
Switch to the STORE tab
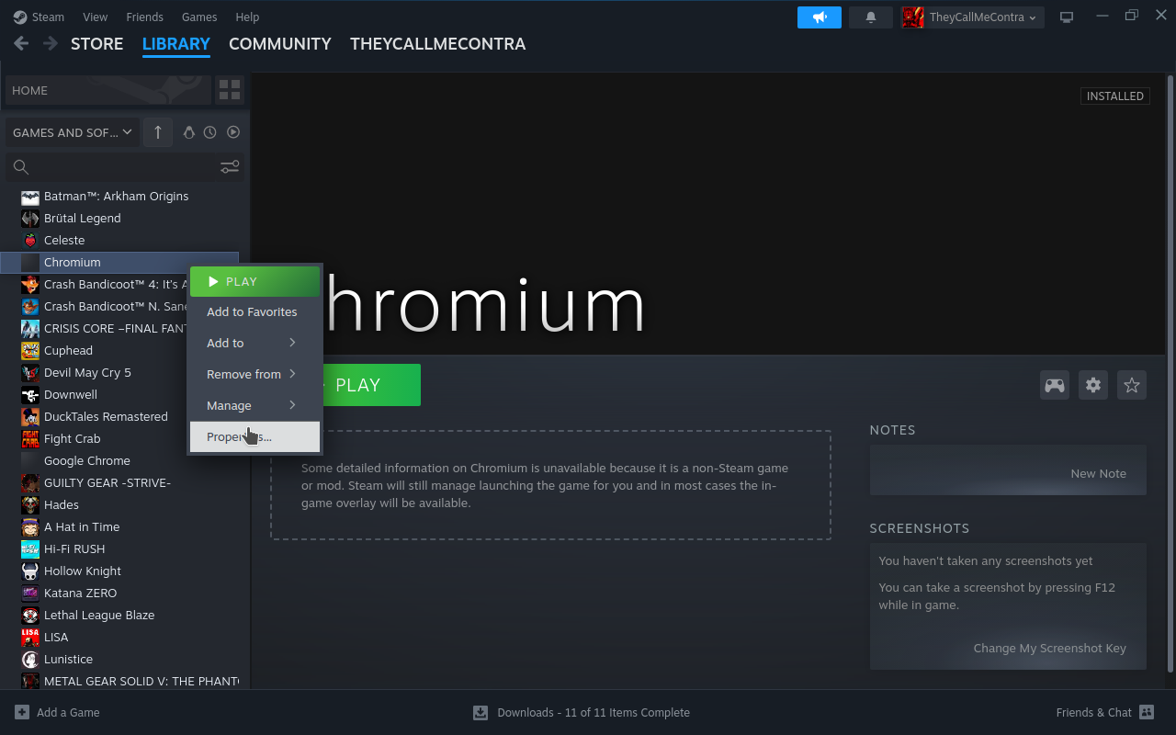pyautogui.click(x=96, y=44)
